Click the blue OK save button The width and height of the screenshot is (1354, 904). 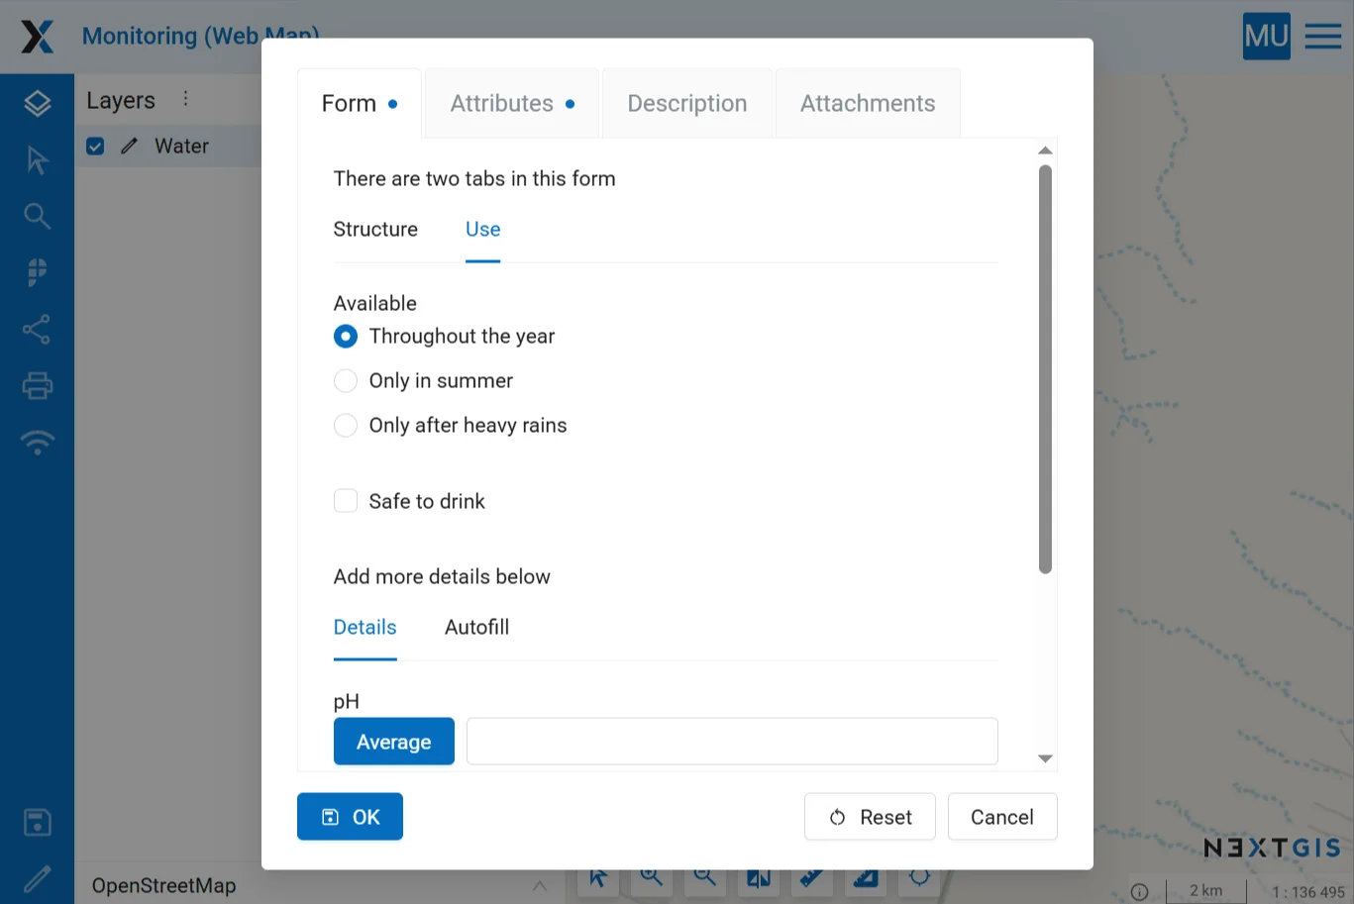point(350,817)
